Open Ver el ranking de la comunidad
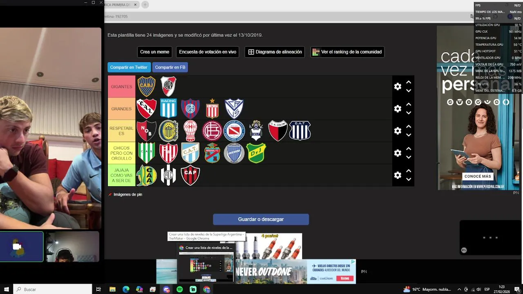Image resolution: width=523 pixels, height=294 pixels. [x=347, y=52]
